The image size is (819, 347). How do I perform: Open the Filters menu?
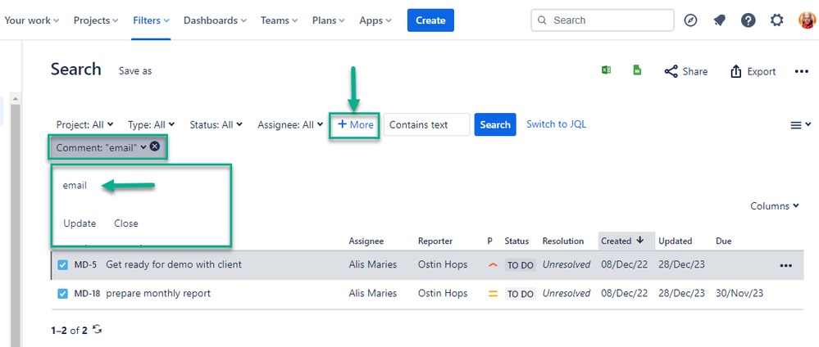[x=151, y=20]
